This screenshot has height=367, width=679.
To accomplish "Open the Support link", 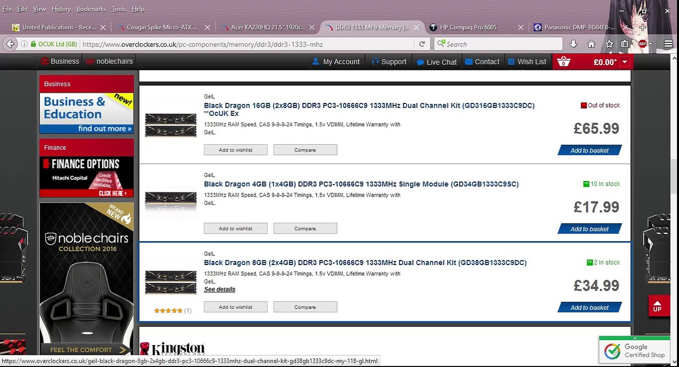I will [x=389, y=62].
